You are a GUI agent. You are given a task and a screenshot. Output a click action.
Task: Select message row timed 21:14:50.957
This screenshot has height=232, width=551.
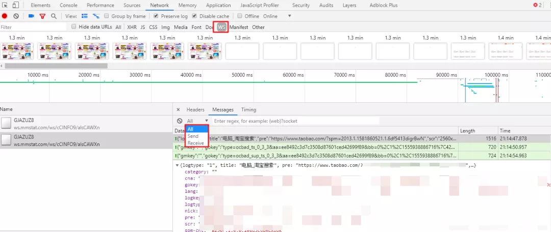tap(362, 147)
